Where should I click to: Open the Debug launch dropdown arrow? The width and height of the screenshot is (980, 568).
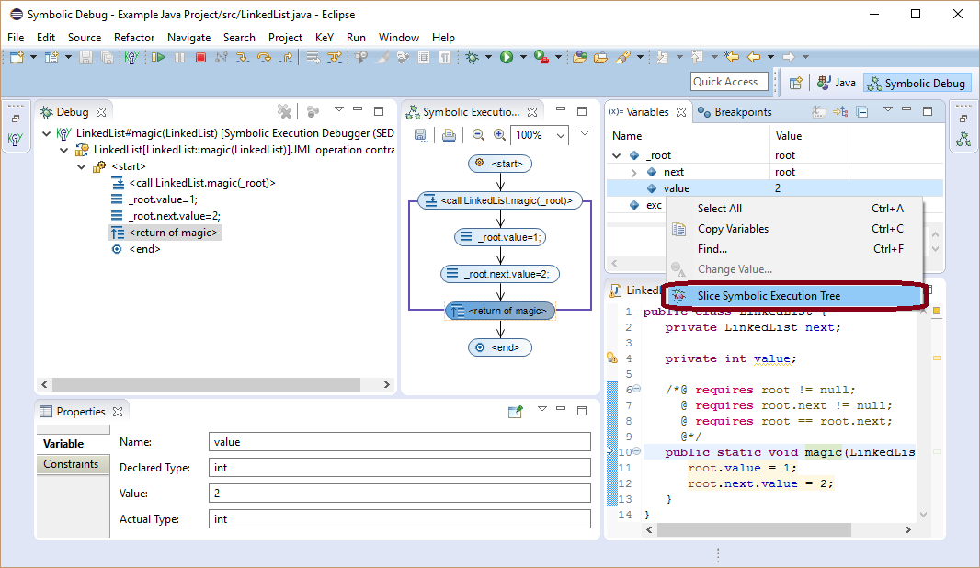coord(488,58)
